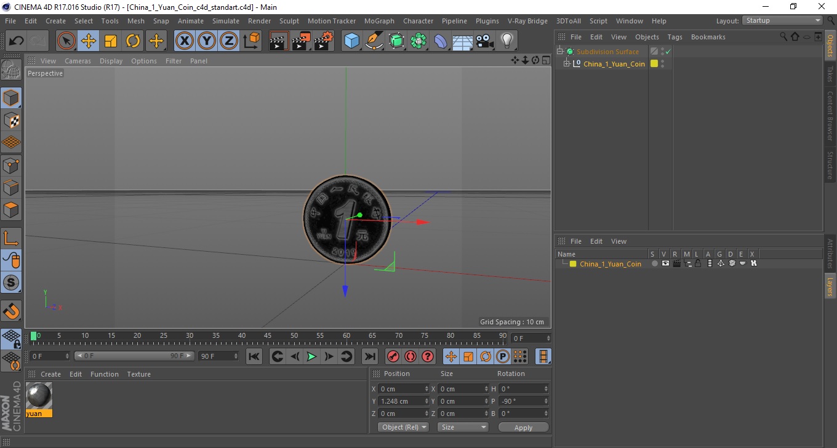The image size is (837, 448).
Task: Collapse the Subdivision Surface hierarchy
Action: click(x=559, y=52)
